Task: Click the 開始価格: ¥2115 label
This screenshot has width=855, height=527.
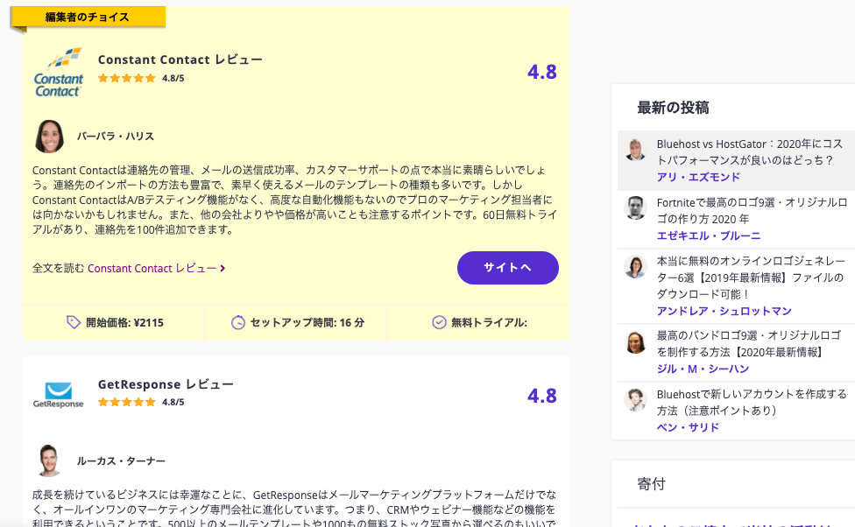Action: tap(125, 323)
